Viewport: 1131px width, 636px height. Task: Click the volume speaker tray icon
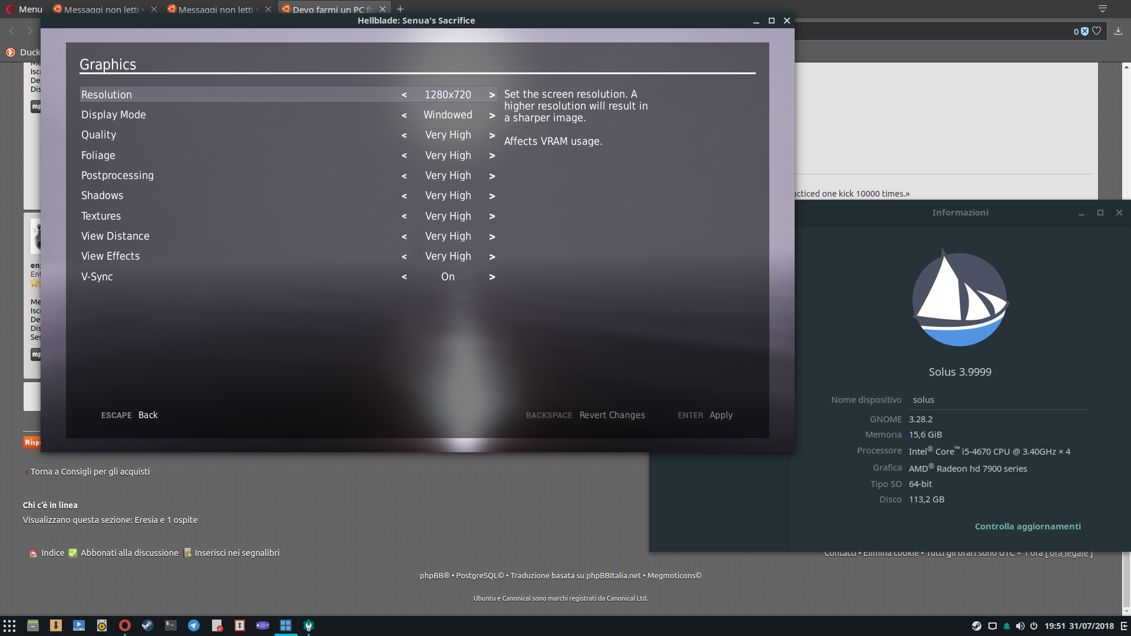pos(1020,626)
